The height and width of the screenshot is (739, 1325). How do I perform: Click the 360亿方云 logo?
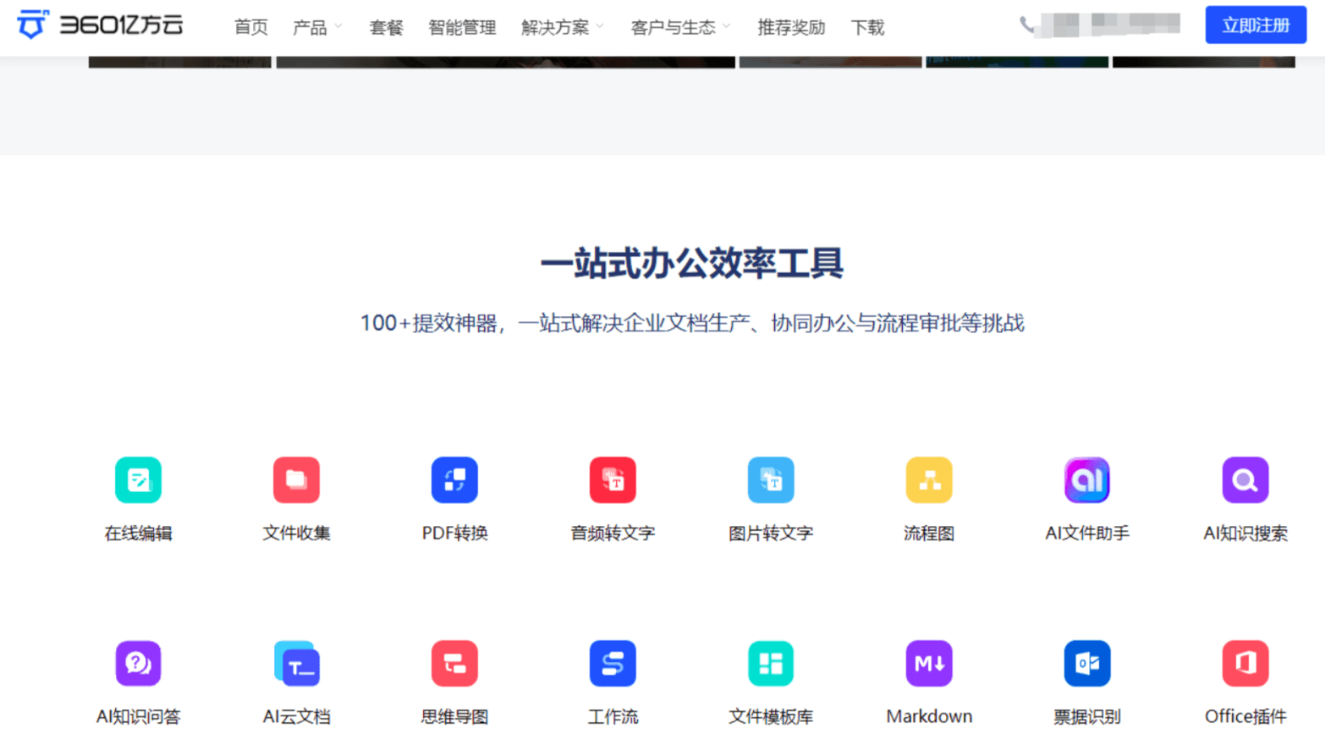[100, 25]
